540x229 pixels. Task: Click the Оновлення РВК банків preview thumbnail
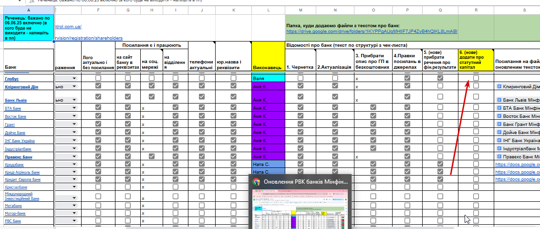(x=299, y=209)
